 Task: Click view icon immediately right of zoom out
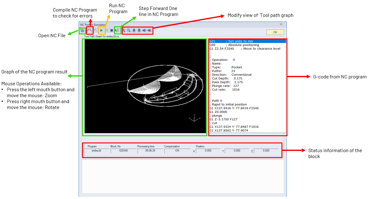(134, 30)
